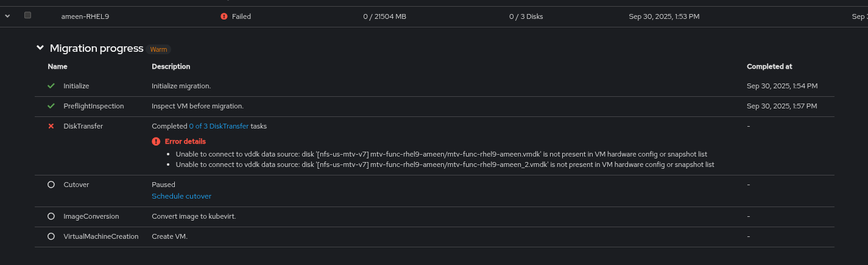The image size is (868, 265).
Task: Click the pending circle beside ImageConversion
Action: [51, 216]
